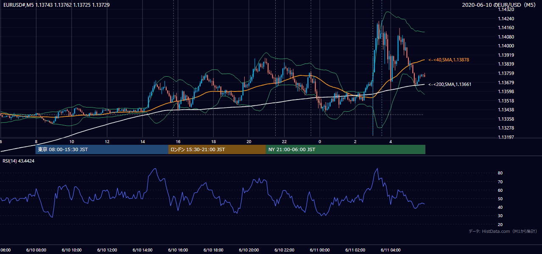Viewport: 542px width, 254px height.
Task: Click the RSI(14) 43.4424 indicator label
Action: point(19,161)
